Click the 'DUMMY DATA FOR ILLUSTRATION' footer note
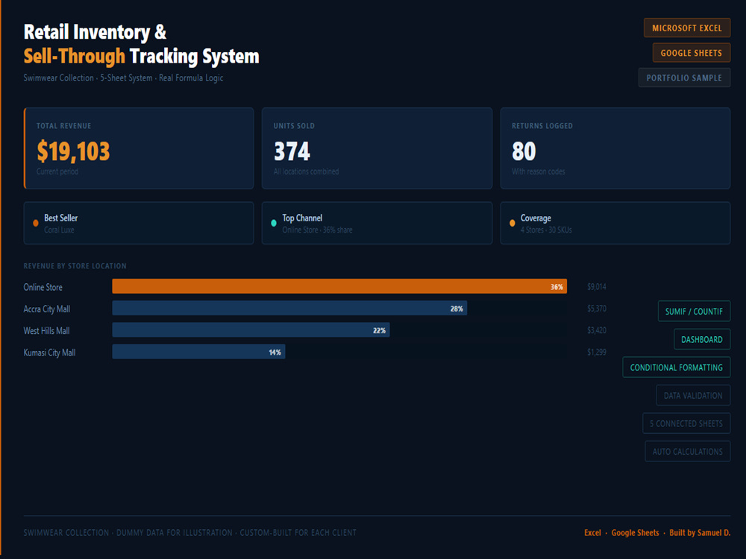Screen dimensions: 746x559 click(175, 533)
